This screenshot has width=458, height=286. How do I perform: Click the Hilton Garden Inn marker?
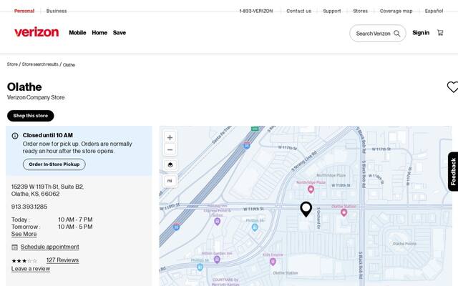click(217, 260)
